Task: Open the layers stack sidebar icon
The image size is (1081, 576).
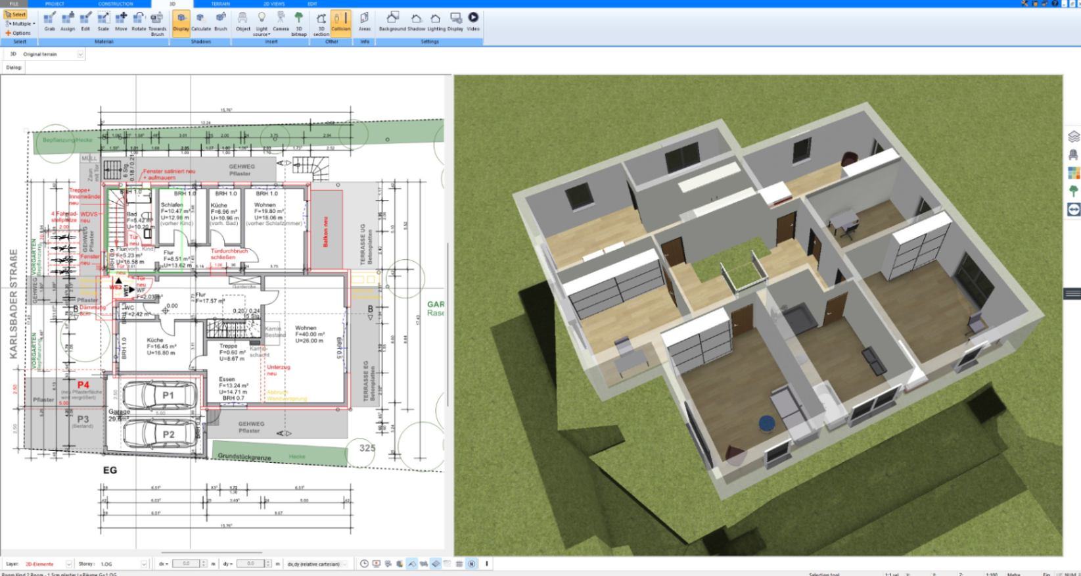Action: 1074,137
